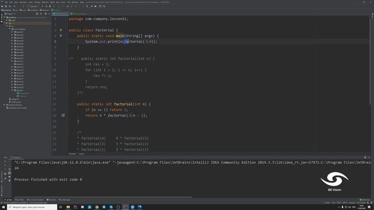
Task: Navigate back using the toolbar arrow
Action: click(15, 6)
